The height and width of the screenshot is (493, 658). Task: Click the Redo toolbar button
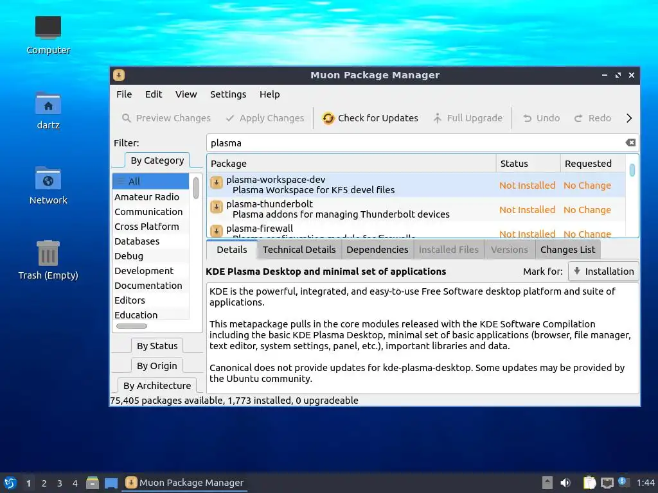(x=592, y=118)
